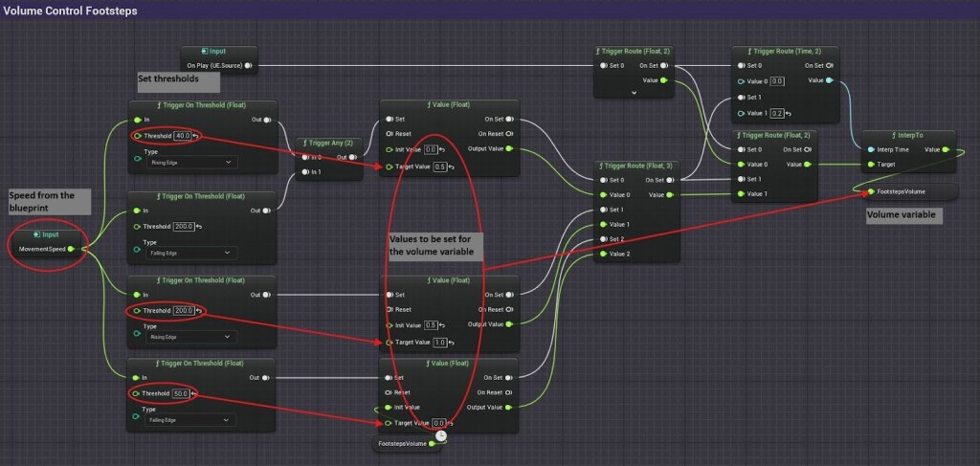
Task: Click the Target Value 1.0 input field
Action: [438, 342]
